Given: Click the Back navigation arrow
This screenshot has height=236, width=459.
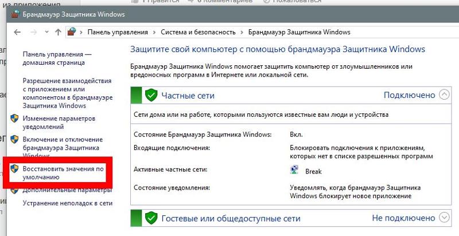Looking at the screenshot, I should click(17, 32).
